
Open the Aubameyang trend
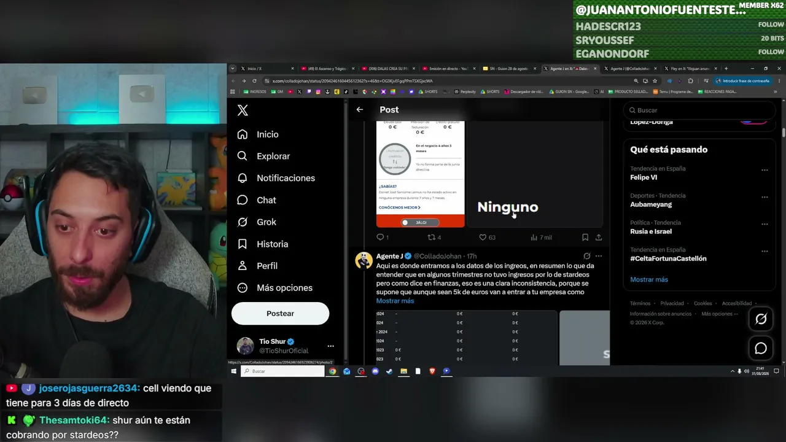click(651, 204)
